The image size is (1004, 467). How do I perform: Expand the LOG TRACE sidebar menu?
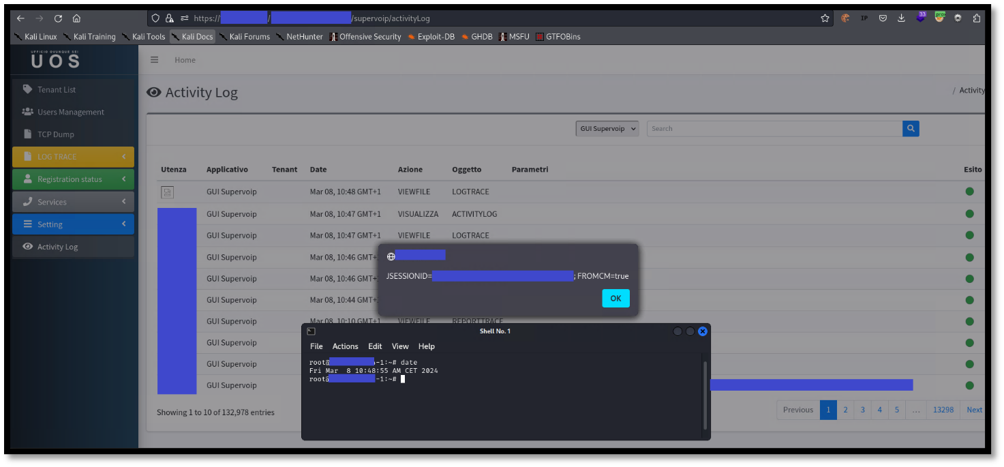point(73,157)
